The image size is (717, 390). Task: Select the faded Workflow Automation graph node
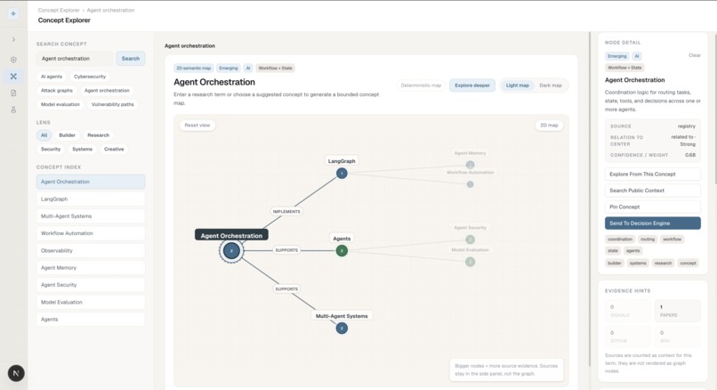click(470, 184)
